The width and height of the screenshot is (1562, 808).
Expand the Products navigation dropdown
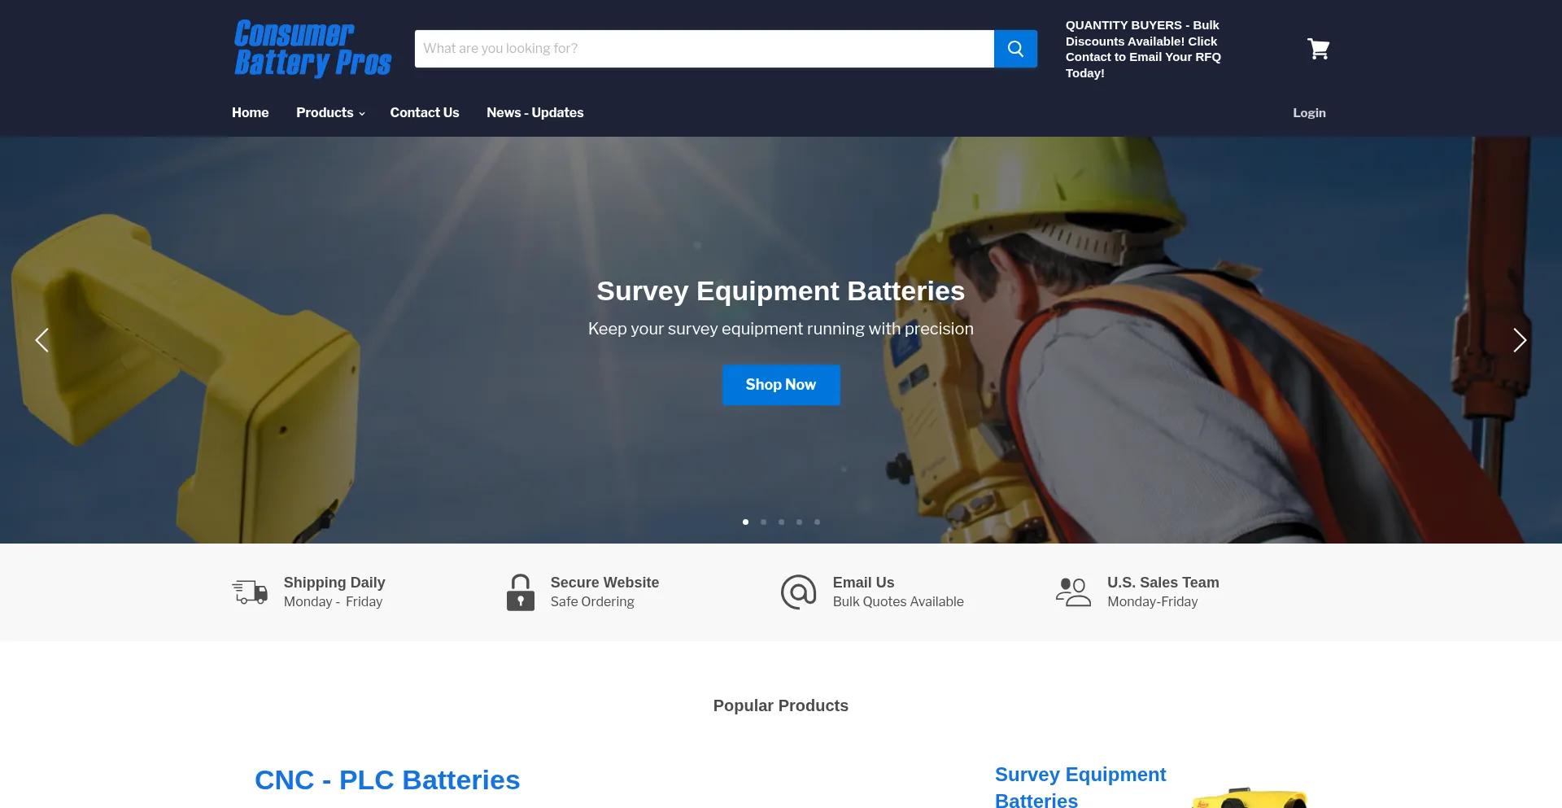(329, 112)
